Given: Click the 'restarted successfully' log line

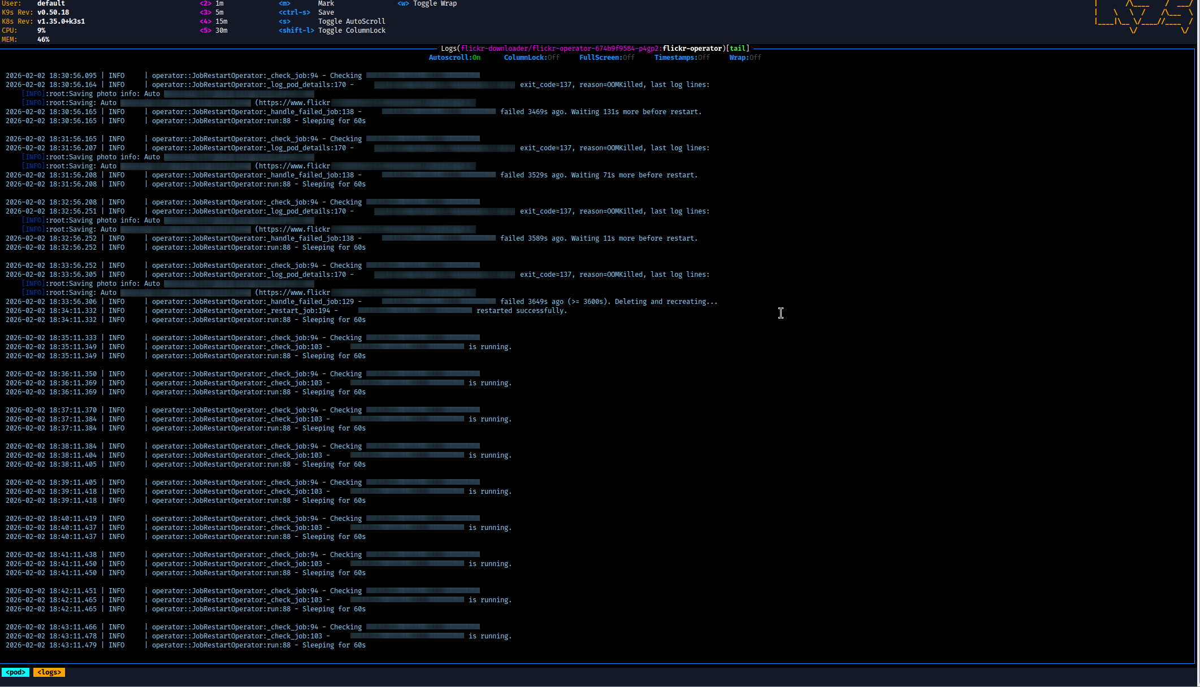Looking at the screenshot, I should tap(521, 311).
